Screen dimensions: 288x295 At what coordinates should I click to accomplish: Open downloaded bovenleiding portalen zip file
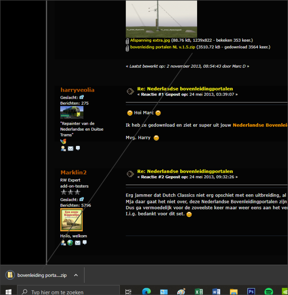tap(37, 275)
